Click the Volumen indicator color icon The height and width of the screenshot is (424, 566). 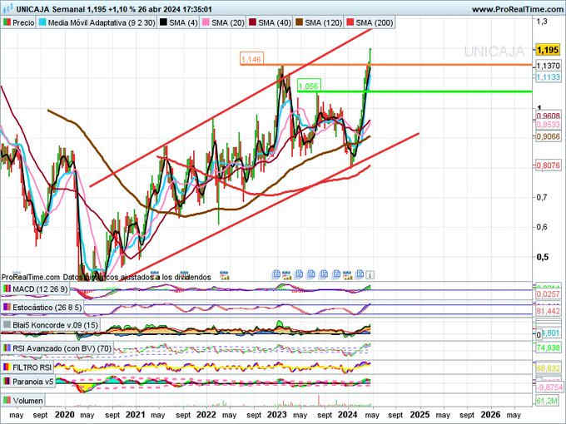click(x=7, y=400)
